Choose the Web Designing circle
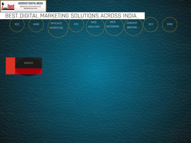 114,24
